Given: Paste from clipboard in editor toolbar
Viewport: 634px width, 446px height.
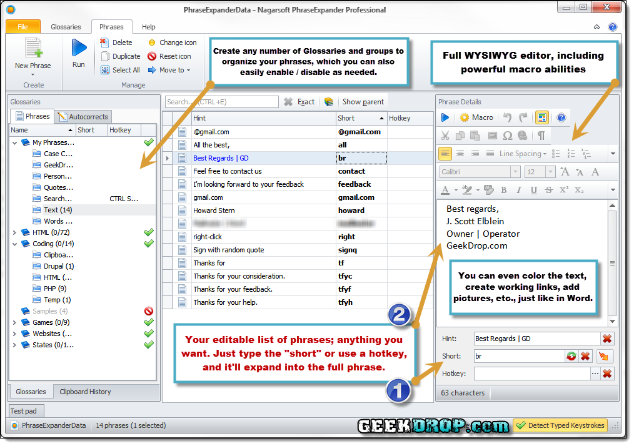Looking at the screenshot, I should [x=475, y=136].
